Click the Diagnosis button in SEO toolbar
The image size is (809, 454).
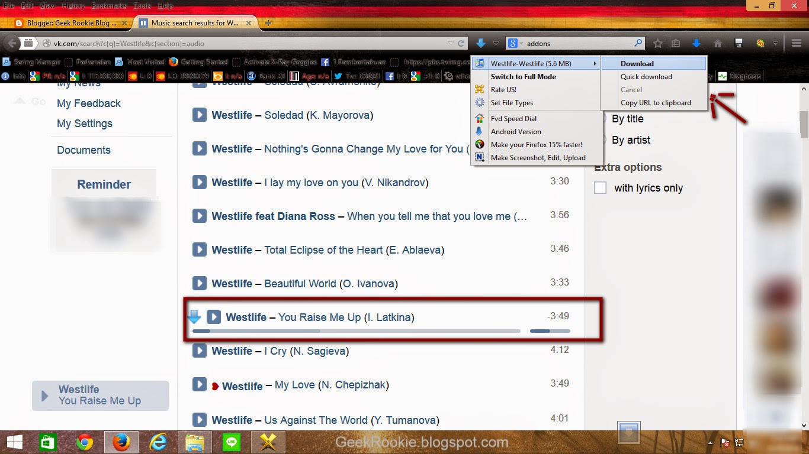[x=739, y=76]
